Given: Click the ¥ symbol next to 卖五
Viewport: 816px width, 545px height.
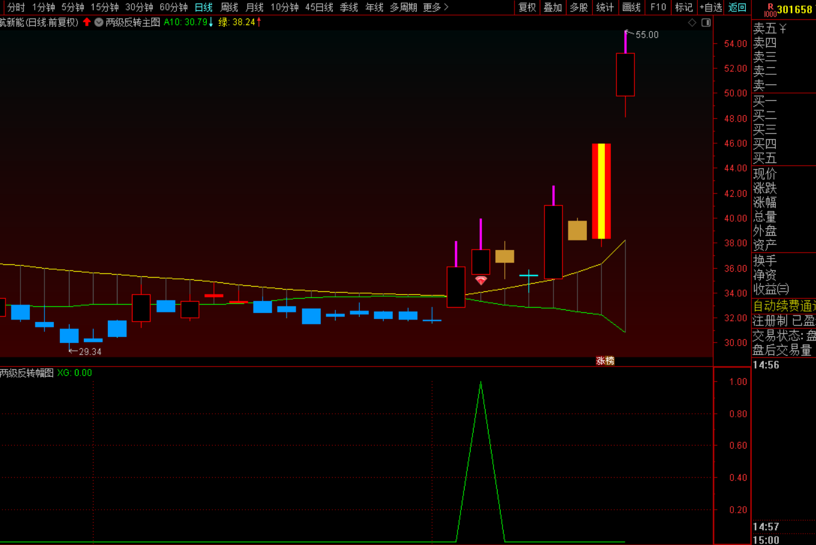Looking at the screenshot, I should tap(782, 29).
